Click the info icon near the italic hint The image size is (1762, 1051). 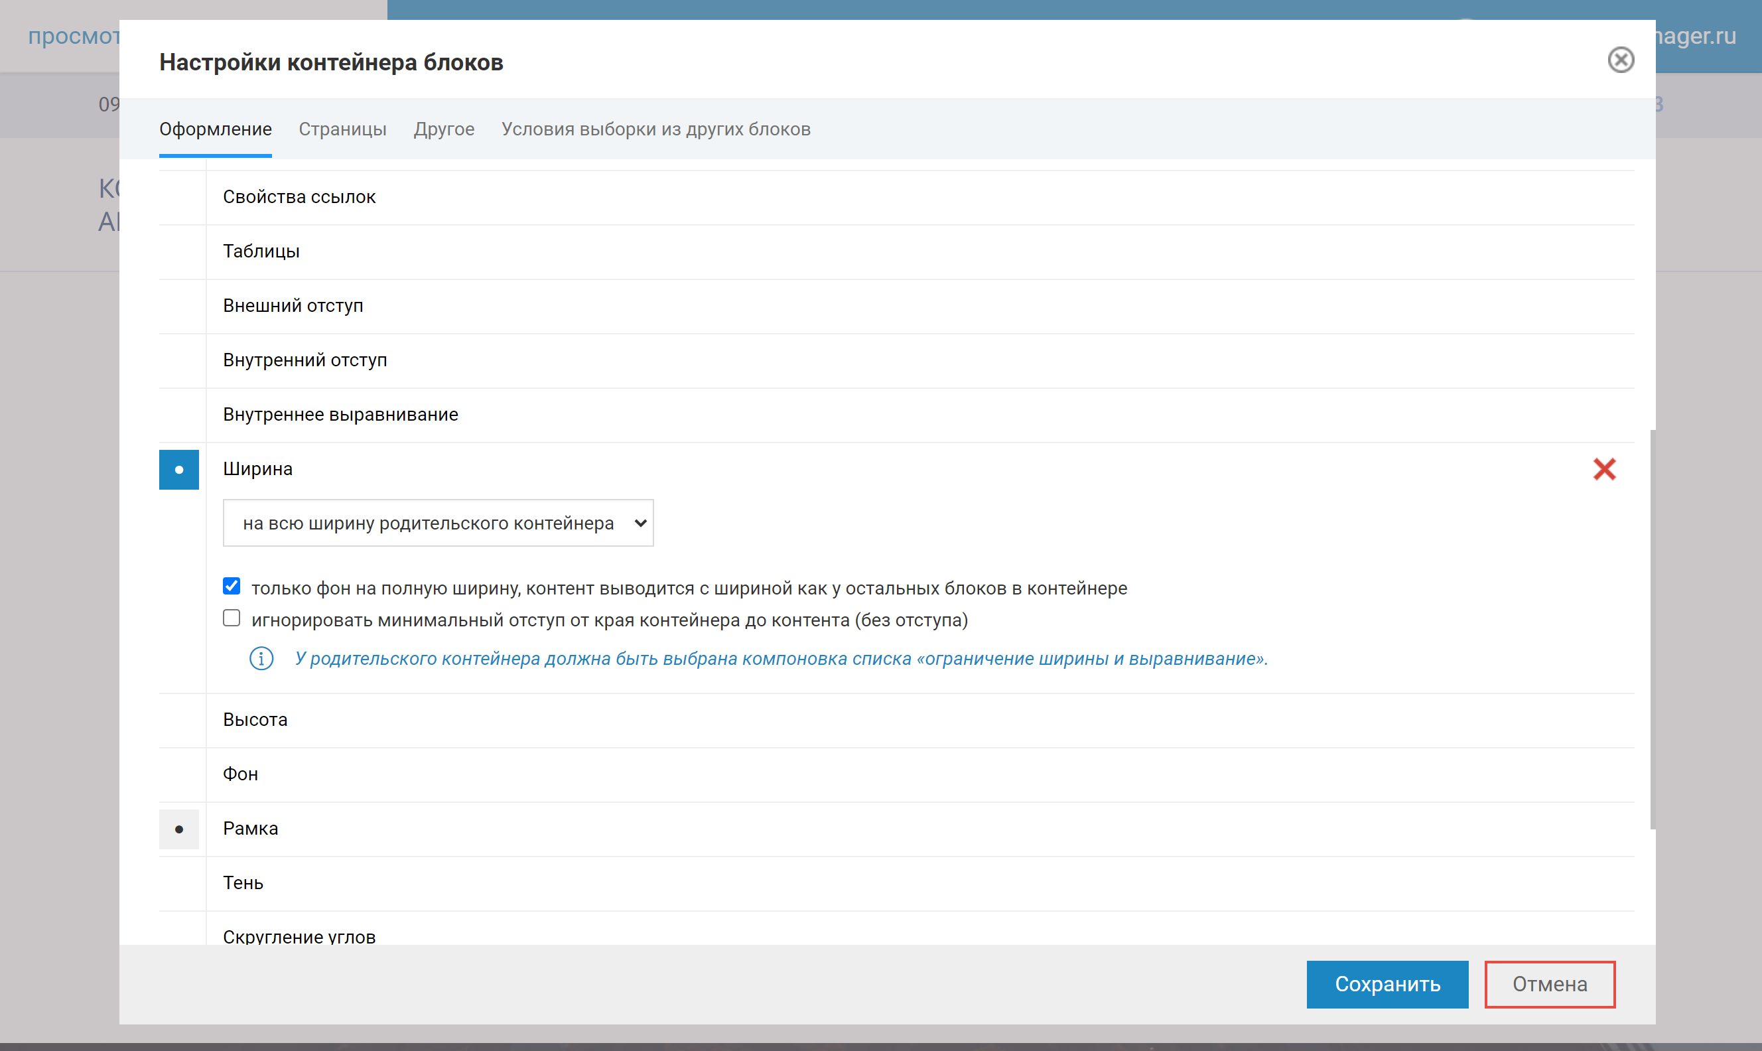pyautogui.click(x=261, y=659)
